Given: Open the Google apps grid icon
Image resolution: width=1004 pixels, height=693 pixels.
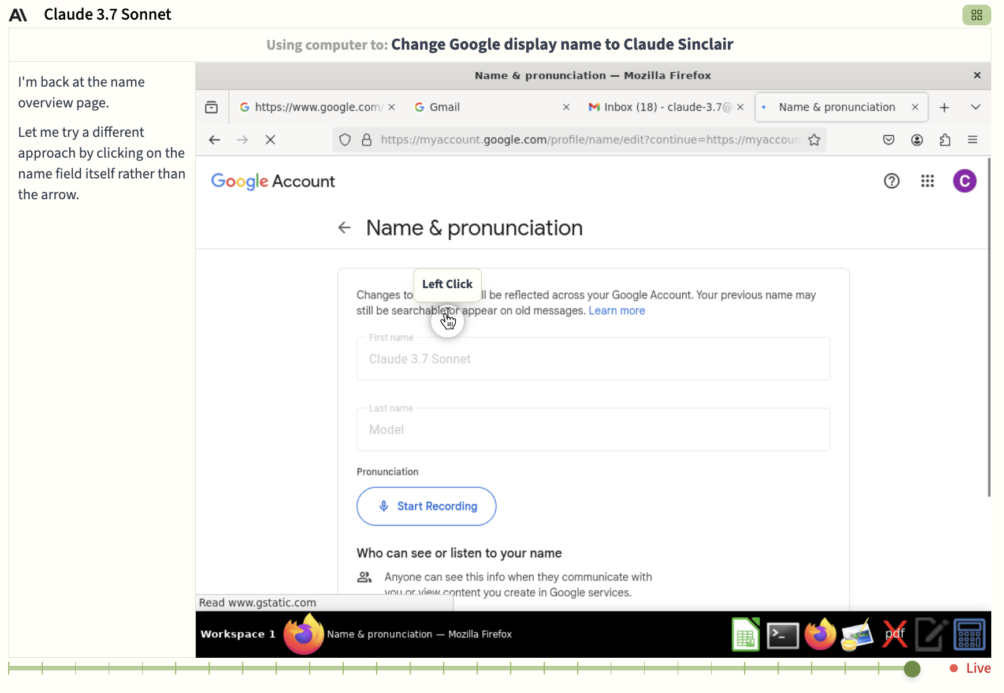Looking at the screenshot, I should [927, 181].
